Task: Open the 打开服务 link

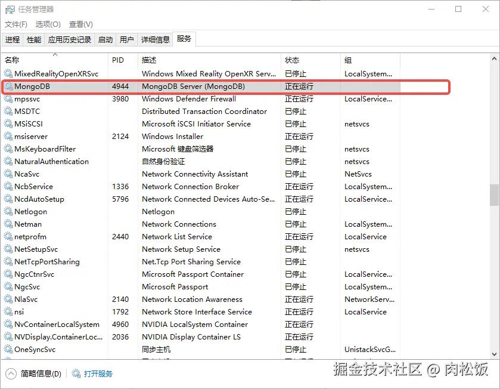Action: [x=98, y=373]
